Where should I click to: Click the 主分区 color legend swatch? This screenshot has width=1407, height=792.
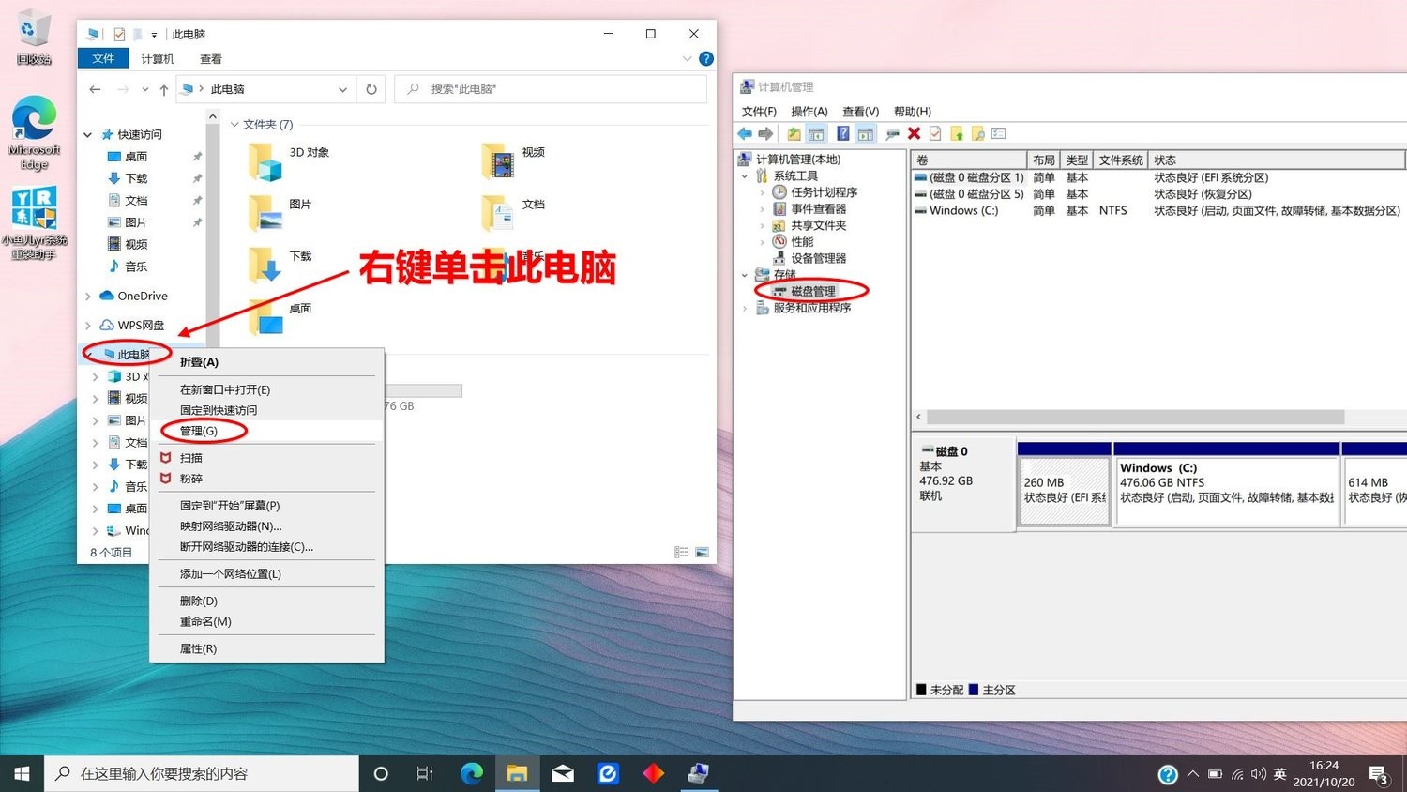click(974, 689)
